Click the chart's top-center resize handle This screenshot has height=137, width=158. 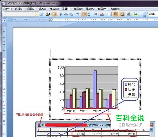[95, 59]
